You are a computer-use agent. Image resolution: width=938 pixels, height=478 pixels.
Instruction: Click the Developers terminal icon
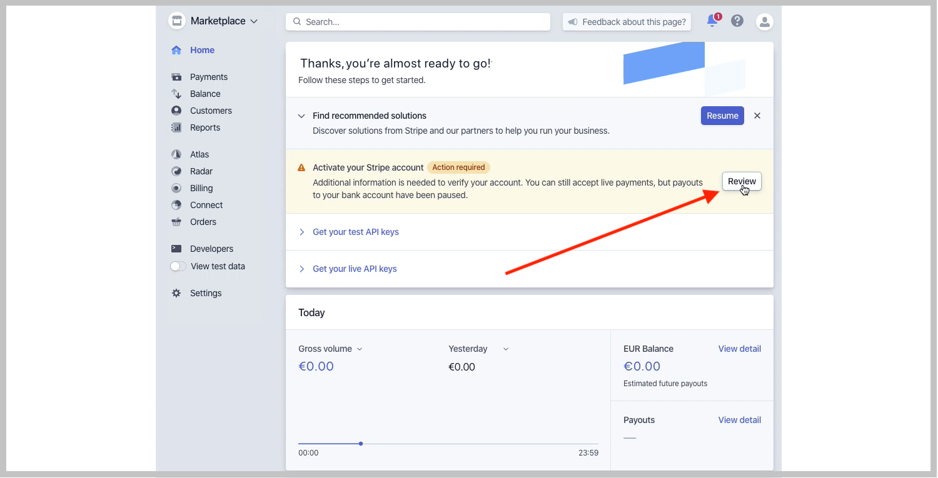pos(176,249)
